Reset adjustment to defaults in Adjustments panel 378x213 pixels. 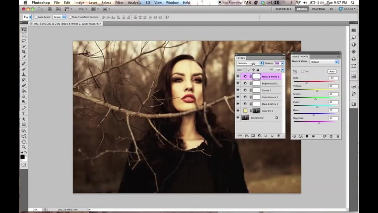pyautogui.click(x=331, y=136)
